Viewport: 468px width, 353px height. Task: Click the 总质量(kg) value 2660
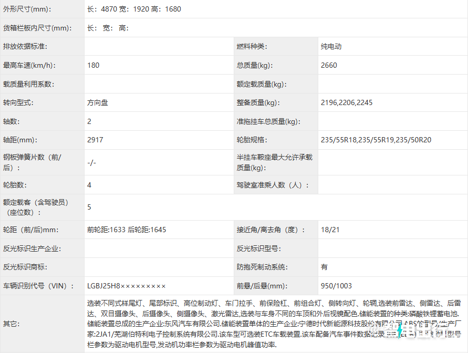pyautogui.click(x=329, y=66)
